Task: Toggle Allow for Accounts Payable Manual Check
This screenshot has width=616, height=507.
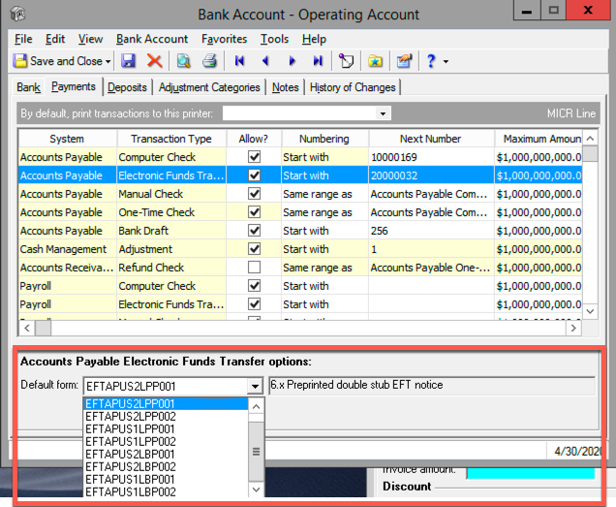Action: (x=255, y=194)
